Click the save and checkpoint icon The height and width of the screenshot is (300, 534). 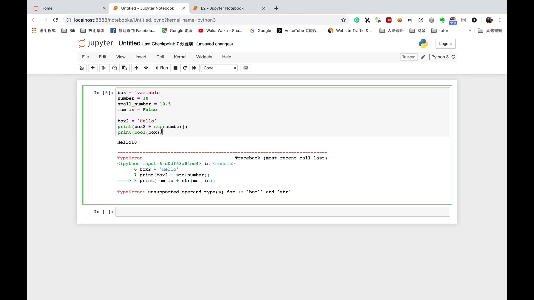(x=81, y=68)
